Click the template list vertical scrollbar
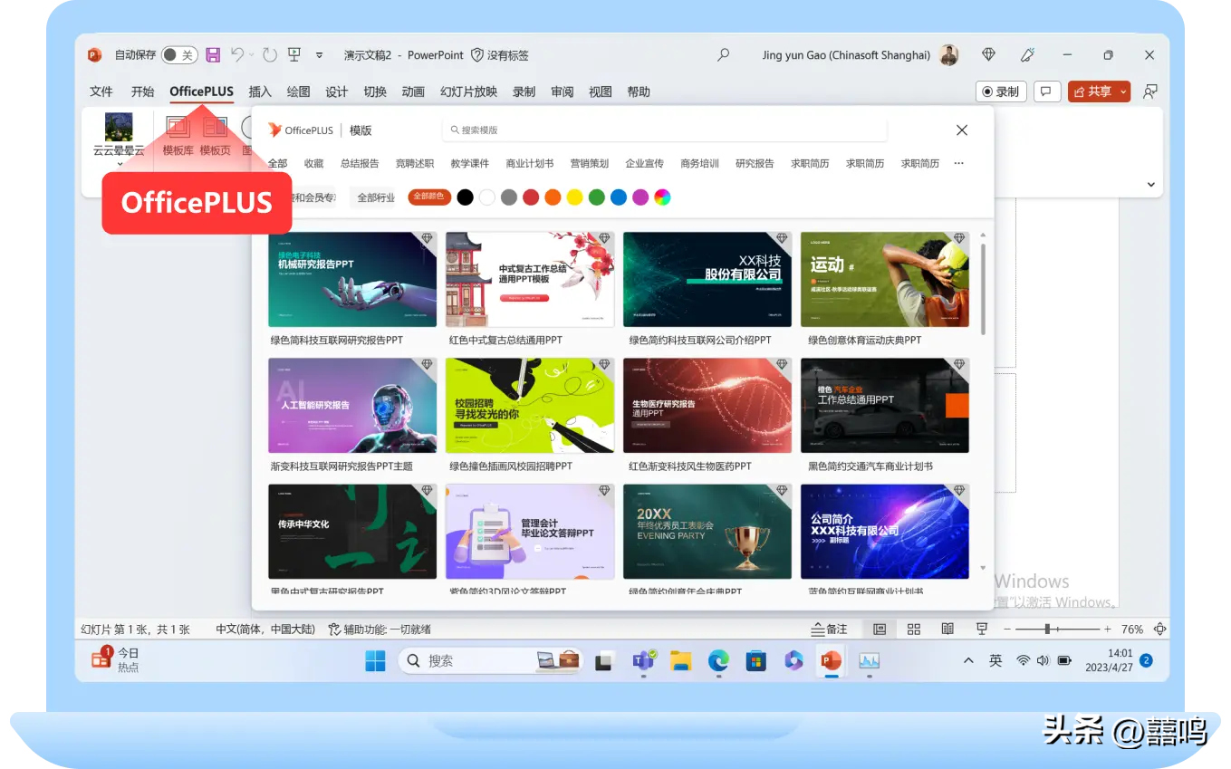This screenshot has width=1231, height=769. pos(984,290)
